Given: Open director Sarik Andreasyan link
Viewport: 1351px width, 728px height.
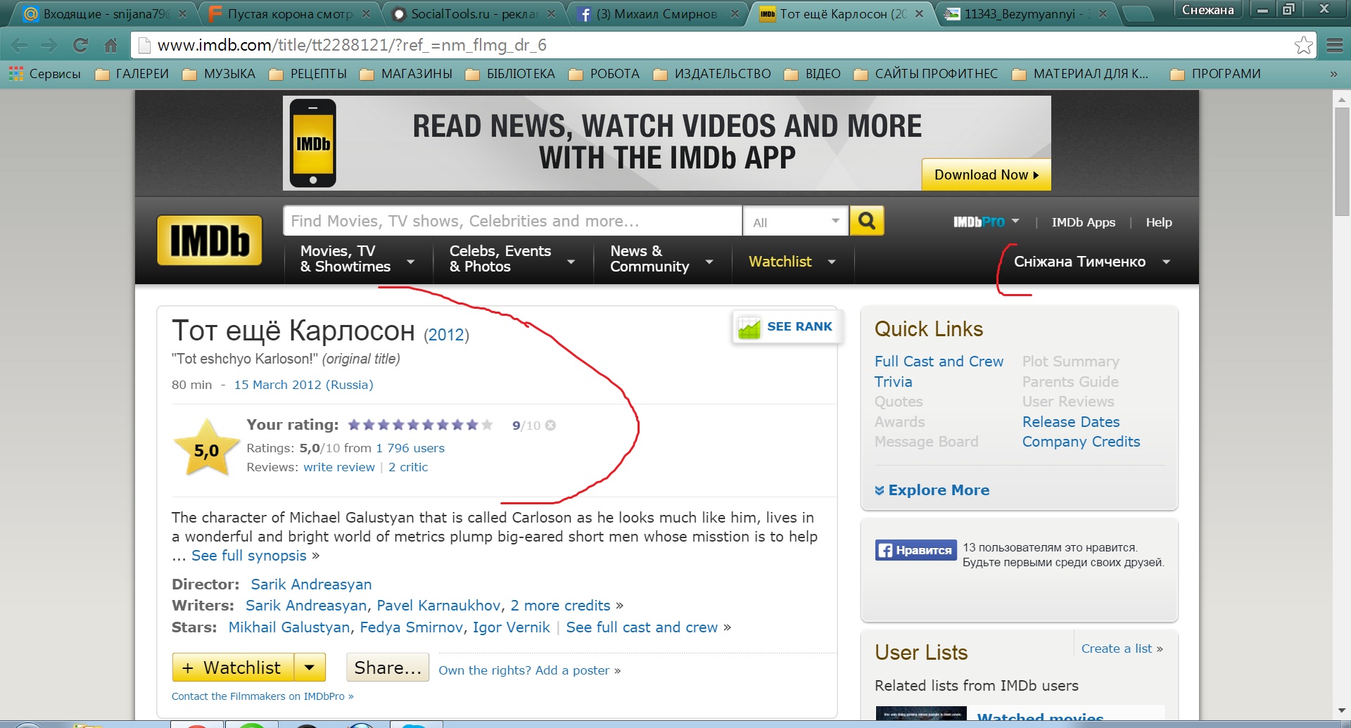Looking at the screenshot, I should click(311, 585).
